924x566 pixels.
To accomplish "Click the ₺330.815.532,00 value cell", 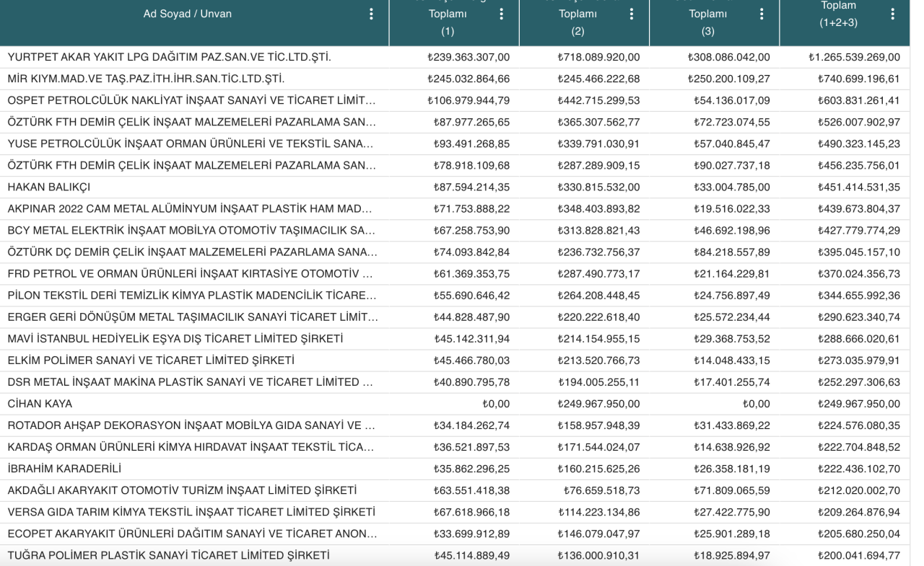I will tap(598, 187).
